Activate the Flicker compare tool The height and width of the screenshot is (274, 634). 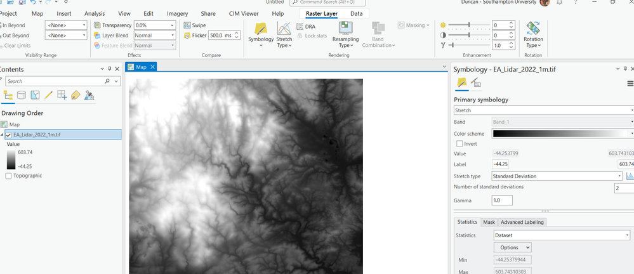coord(195,35)
